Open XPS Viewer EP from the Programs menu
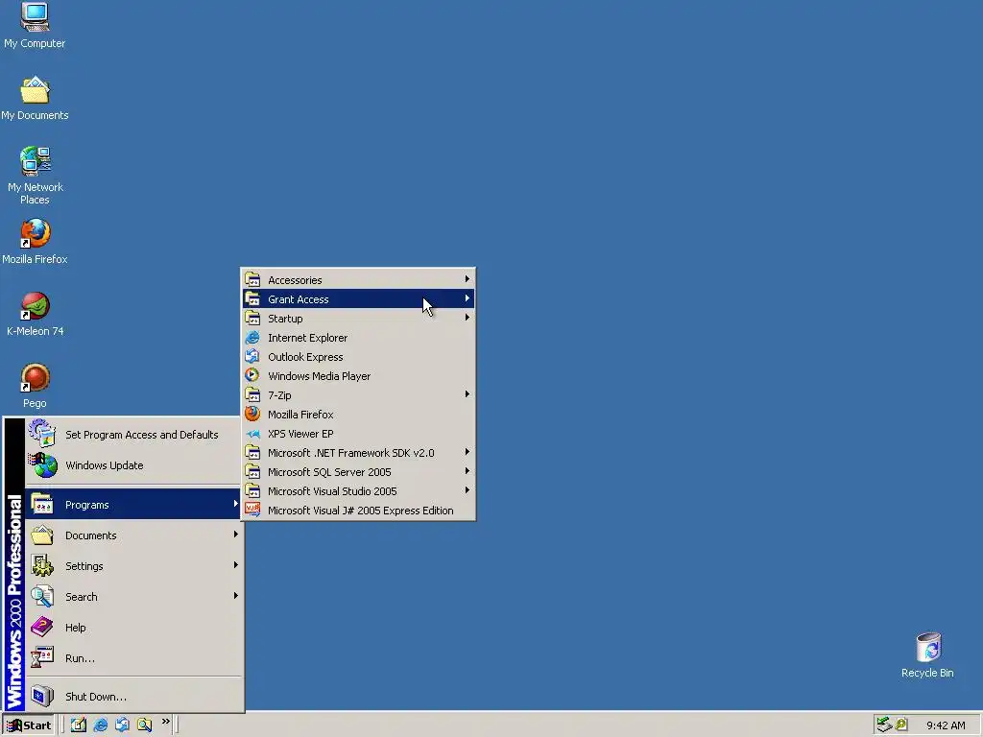The width and height of the screenshot is (983, 737). [359, 434]
